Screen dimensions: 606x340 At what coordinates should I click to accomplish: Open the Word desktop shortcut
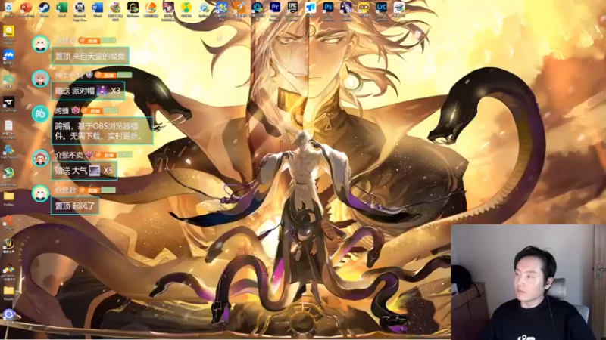pyautogui.click(x=97, y=8)
